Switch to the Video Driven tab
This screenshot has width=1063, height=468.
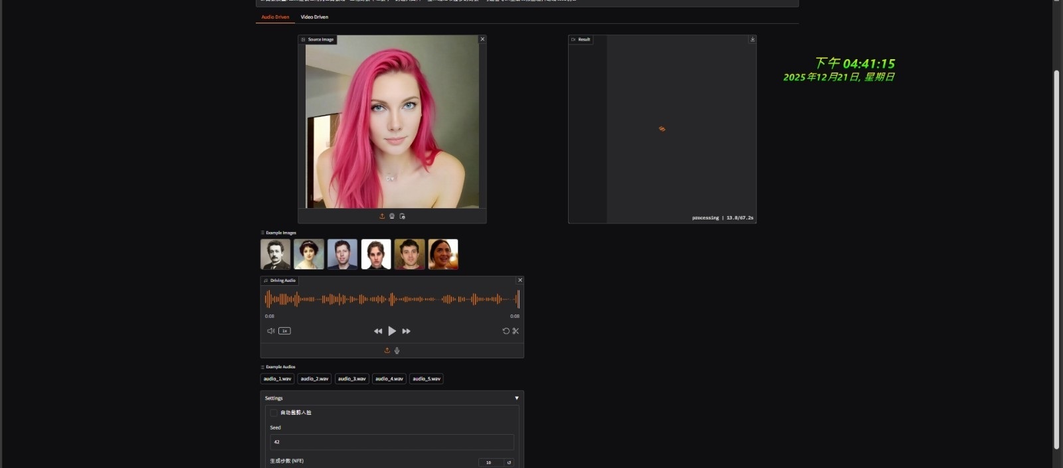[314, 17]
